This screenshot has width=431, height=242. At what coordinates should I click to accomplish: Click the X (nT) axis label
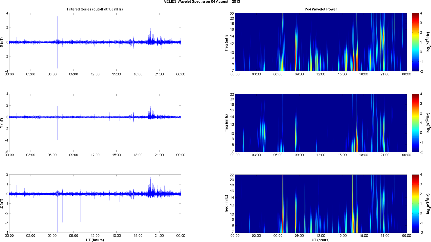pyautogui.click(x=2, y=42)
